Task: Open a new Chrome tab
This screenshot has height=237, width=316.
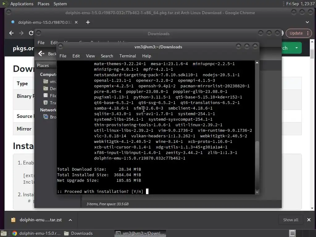Action: (x=88, y=22)
